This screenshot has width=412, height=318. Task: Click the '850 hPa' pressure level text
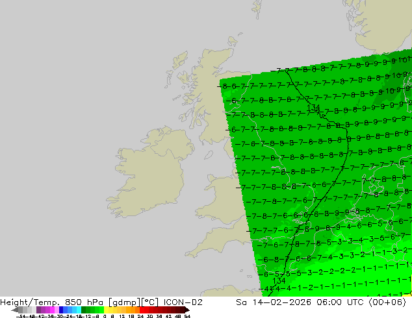[84, 302]
